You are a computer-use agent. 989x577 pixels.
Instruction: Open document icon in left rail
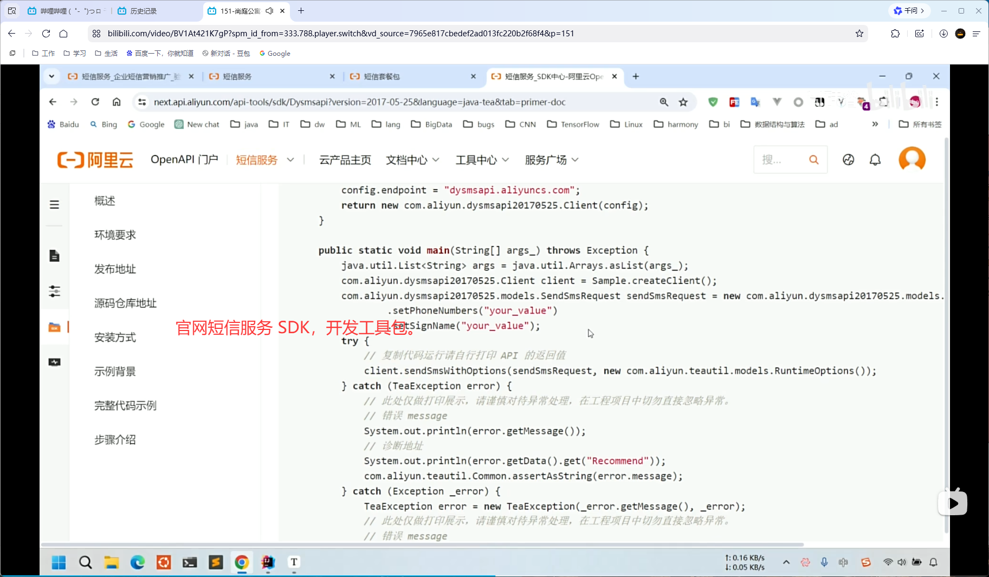tap(54, 256)
